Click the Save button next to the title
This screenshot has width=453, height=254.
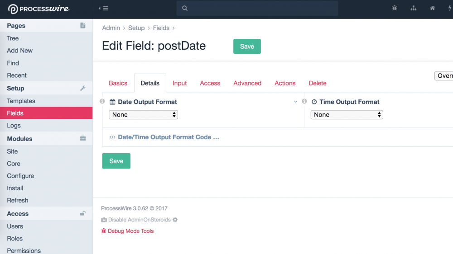coord(247,47)
